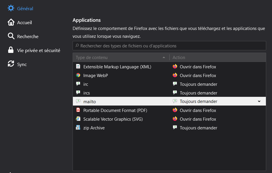Viewport: 272px width, 173px height.
Task: Click Ouvrir dans Firefox for XML
Action: coord(198,67)
